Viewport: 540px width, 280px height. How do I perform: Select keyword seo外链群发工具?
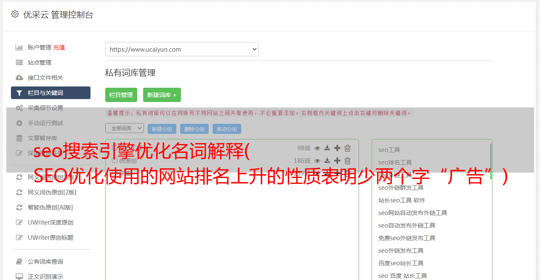pos(401,188)
